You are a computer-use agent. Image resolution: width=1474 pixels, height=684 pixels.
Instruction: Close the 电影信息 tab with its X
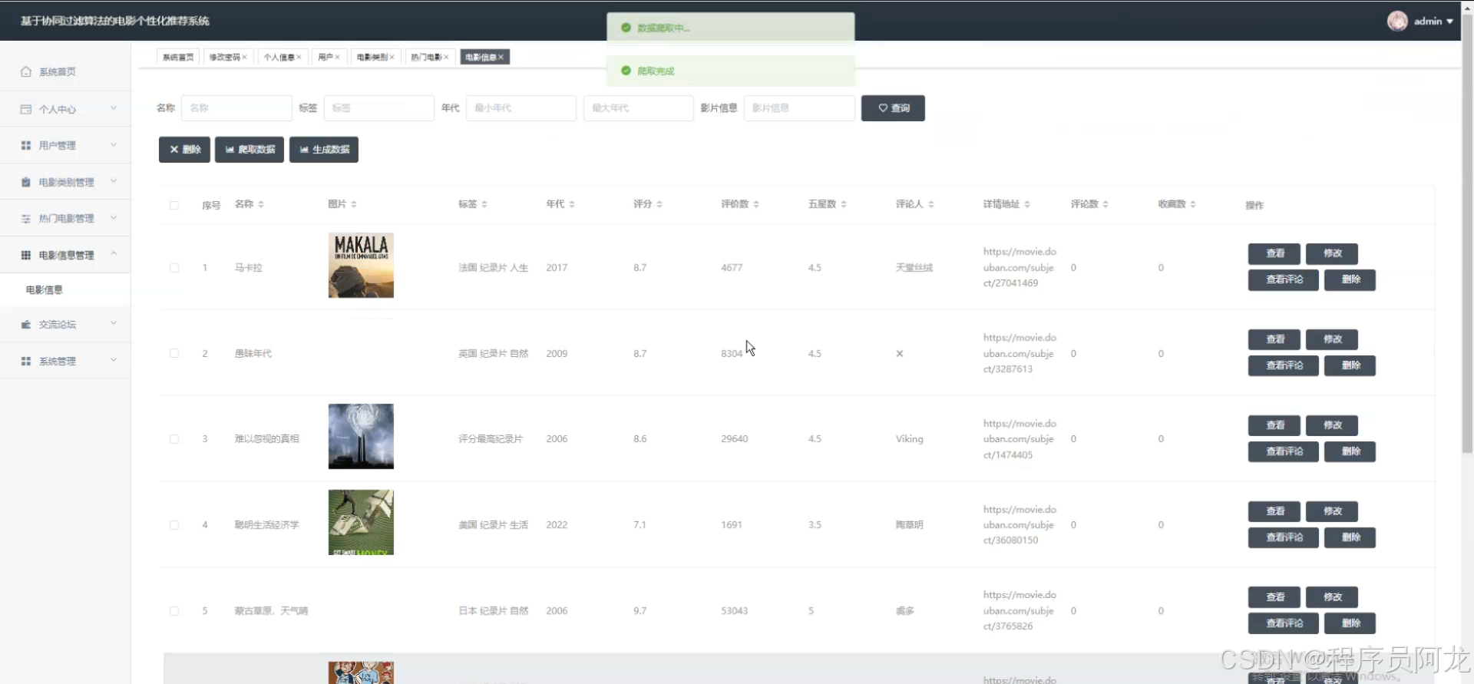501,57
